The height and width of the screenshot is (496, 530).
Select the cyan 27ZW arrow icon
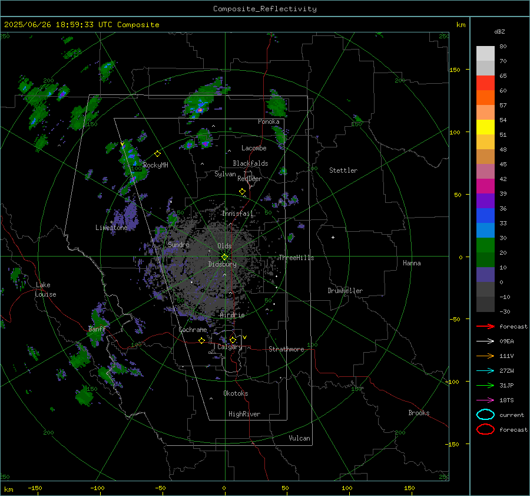485,371
